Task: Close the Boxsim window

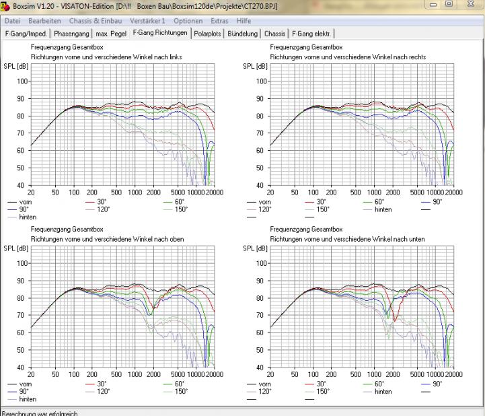Action: [x=471, y=4]
